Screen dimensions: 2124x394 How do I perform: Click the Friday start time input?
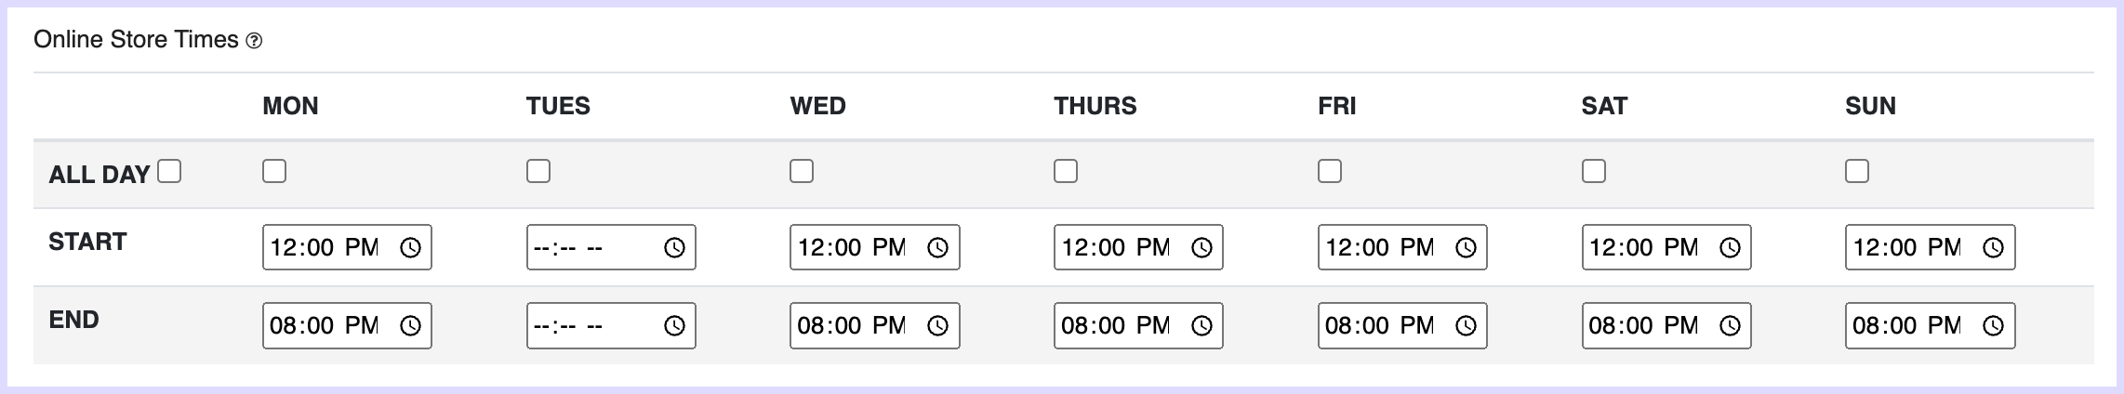[x=1402, y=247]
